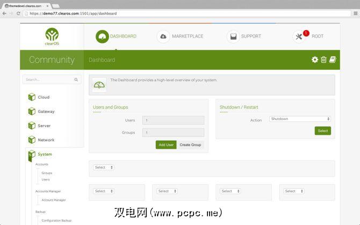
Task: Click the Accounts Manager sidebar heading
Action: [x=48, y=191]
